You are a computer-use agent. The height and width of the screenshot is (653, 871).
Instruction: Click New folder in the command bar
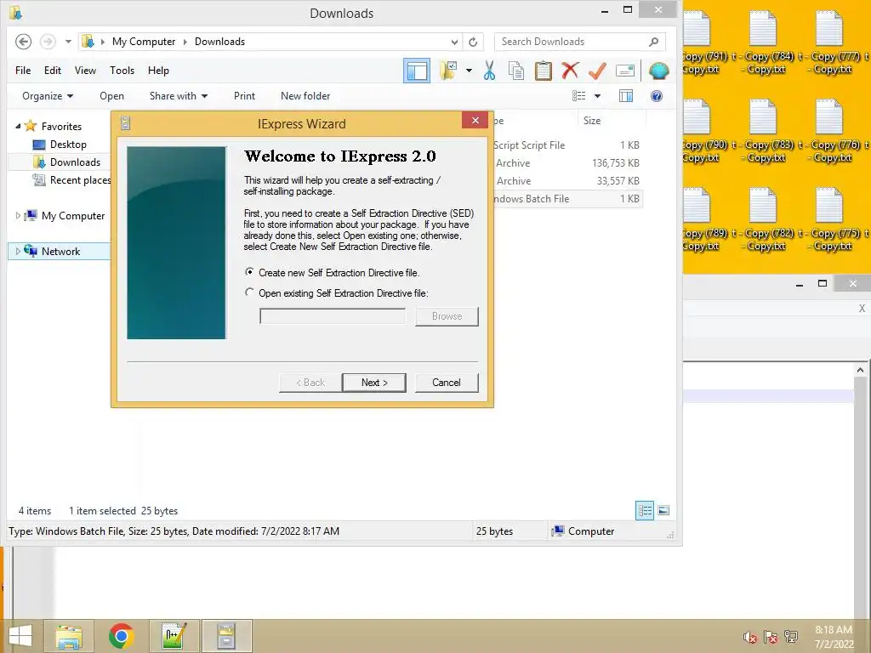(x=305, y=96)
